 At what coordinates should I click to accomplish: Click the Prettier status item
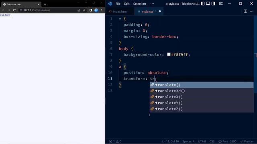pos(247,141)
